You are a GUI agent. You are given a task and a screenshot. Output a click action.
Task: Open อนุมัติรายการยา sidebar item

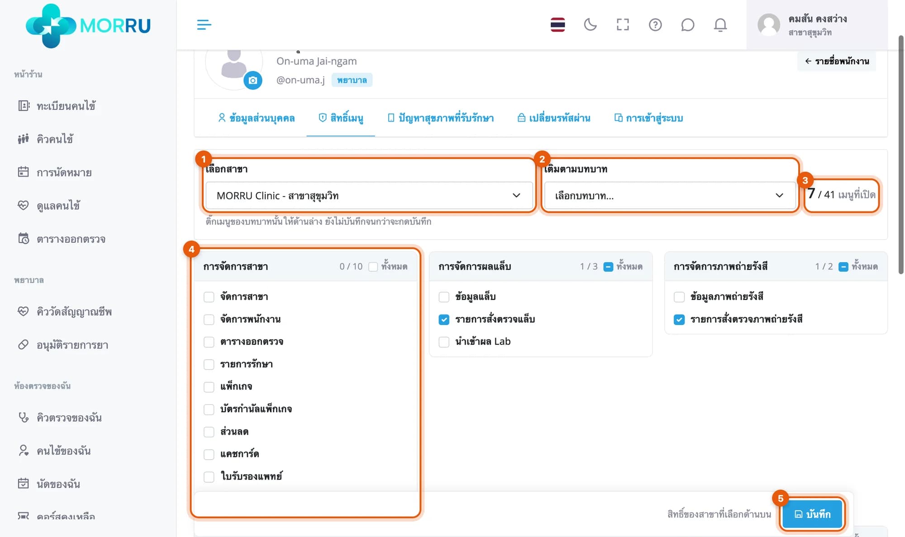[x=63, y=345]
